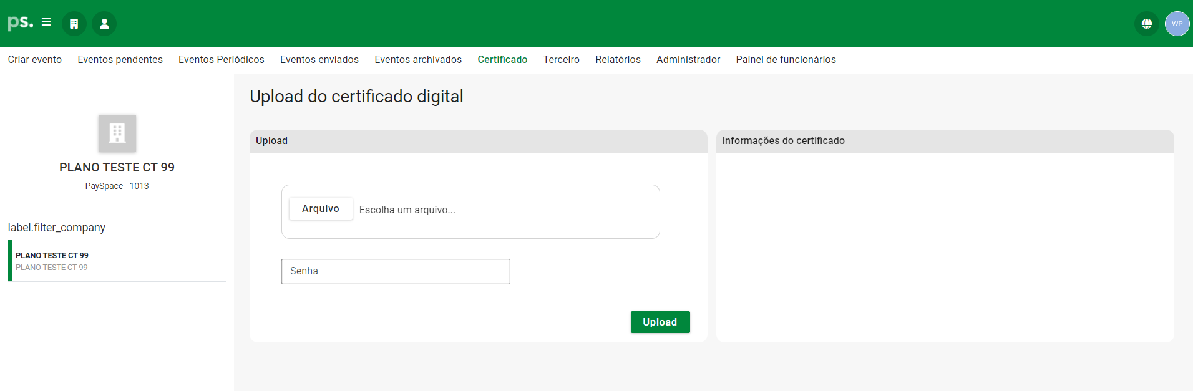Click the user profile icon in header

pos(104,24)
